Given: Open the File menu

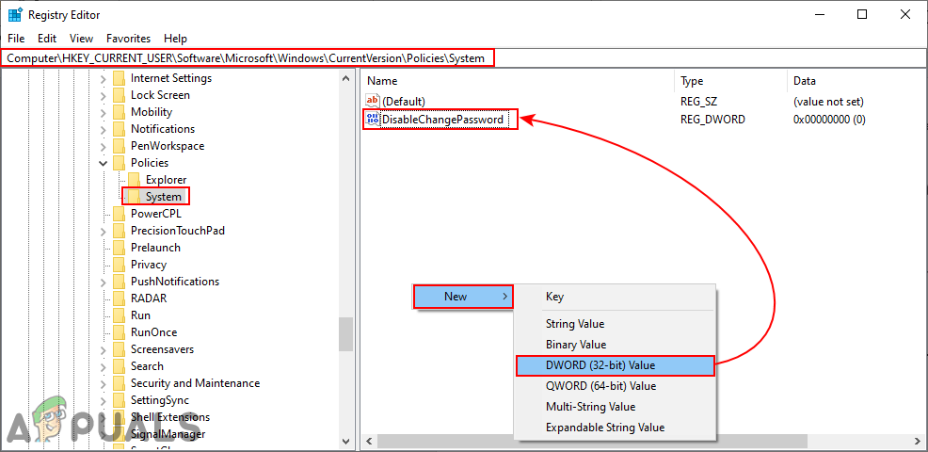Looking at the screenshot, I should click(16, 39).
